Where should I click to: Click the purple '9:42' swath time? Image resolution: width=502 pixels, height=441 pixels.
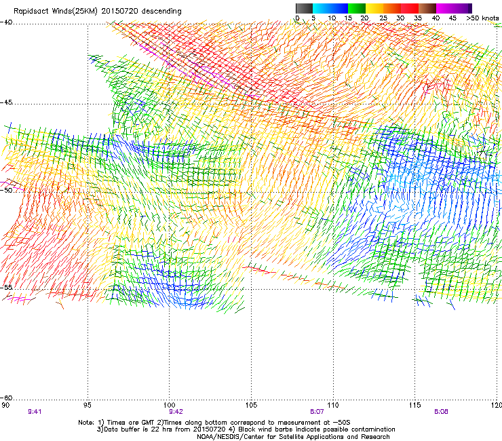coord(176,412)
